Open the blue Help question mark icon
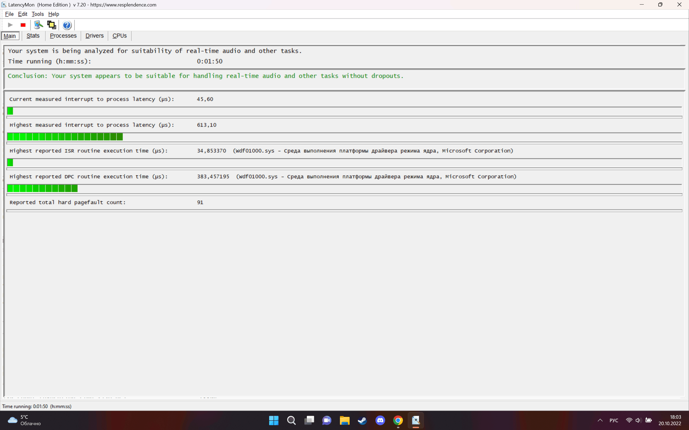The height and width of the screenshot is (430, 689). [67, 25]
